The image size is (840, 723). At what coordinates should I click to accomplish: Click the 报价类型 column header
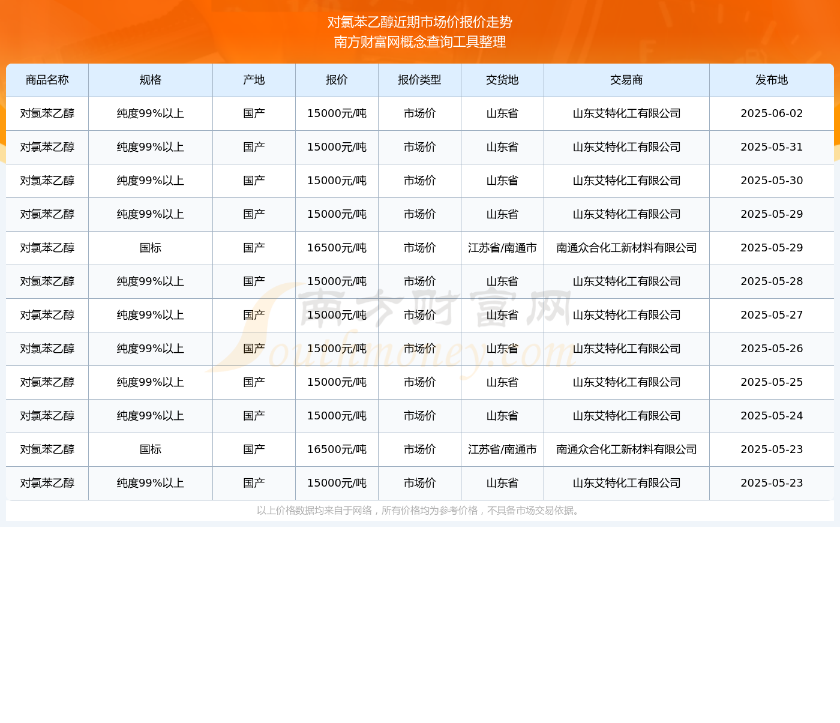pos(420,80)
